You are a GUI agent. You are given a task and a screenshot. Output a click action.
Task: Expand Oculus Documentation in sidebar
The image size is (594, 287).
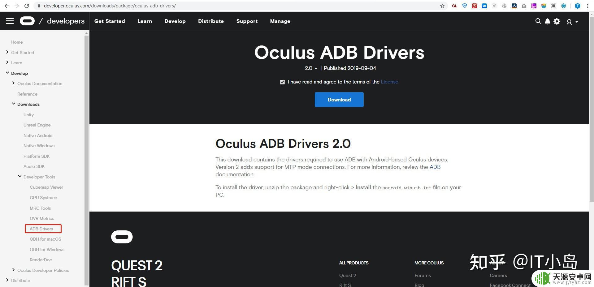point(13,83)
